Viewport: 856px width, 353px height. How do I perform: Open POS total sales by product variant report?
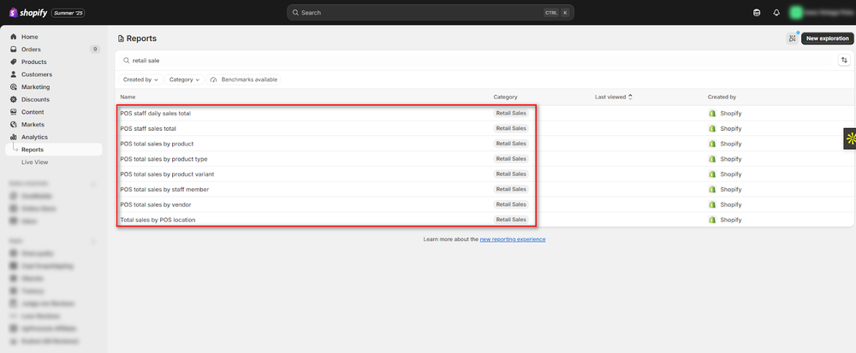(x=167, y=174)
